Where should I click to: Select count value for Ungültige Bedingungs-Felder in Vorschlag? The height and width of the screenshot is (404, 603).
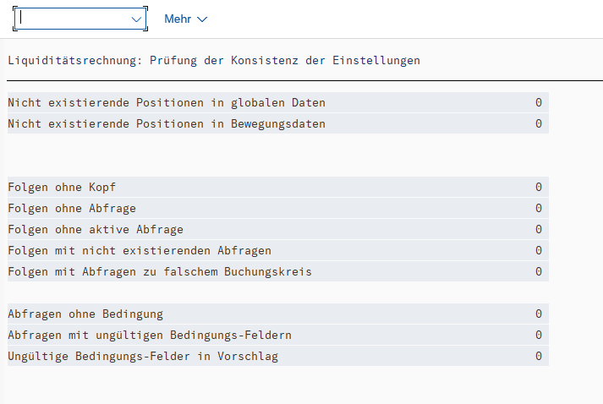coord(538,357)
